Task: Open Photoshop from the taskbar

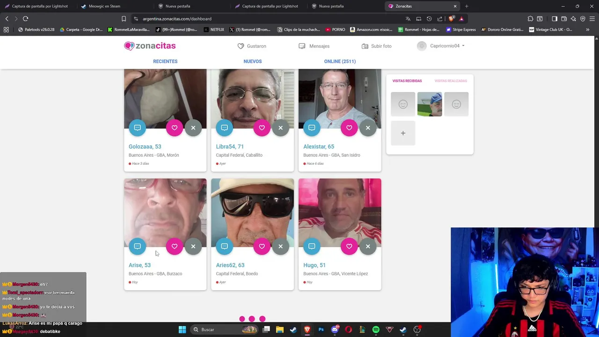Action: [x=321, y=330]
